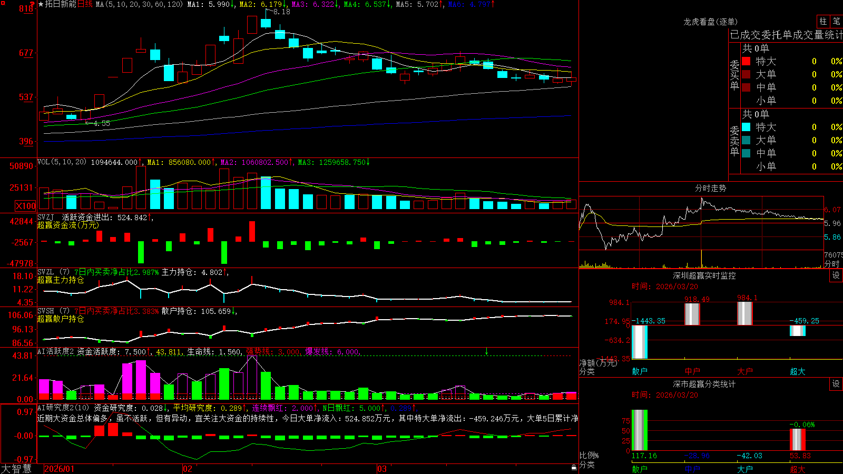Click the 7日内买卖净占比2.987% text
Screen dimensions: 843x474
[116, 272]
